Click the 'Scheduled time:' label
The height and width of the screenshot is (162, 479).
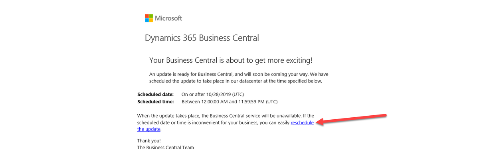tap(156, 102)
